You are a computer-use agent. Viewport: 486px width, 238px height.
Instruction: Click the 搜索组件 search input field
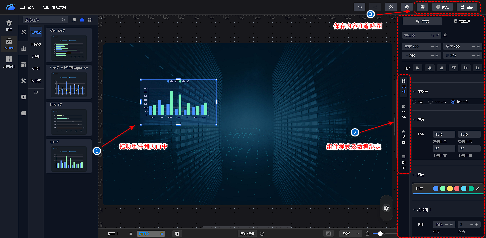point(43,20)
